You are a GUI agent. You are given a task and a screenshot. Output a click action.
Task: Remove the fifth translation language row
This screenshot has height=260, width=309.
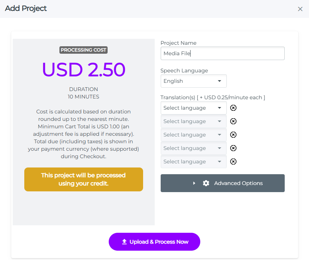(233, 162)
